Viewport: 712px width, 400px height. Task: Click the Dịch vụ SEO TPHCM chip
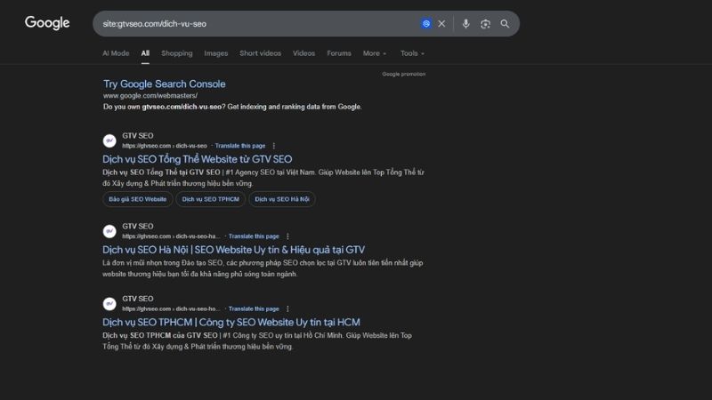tap(211, 199)
